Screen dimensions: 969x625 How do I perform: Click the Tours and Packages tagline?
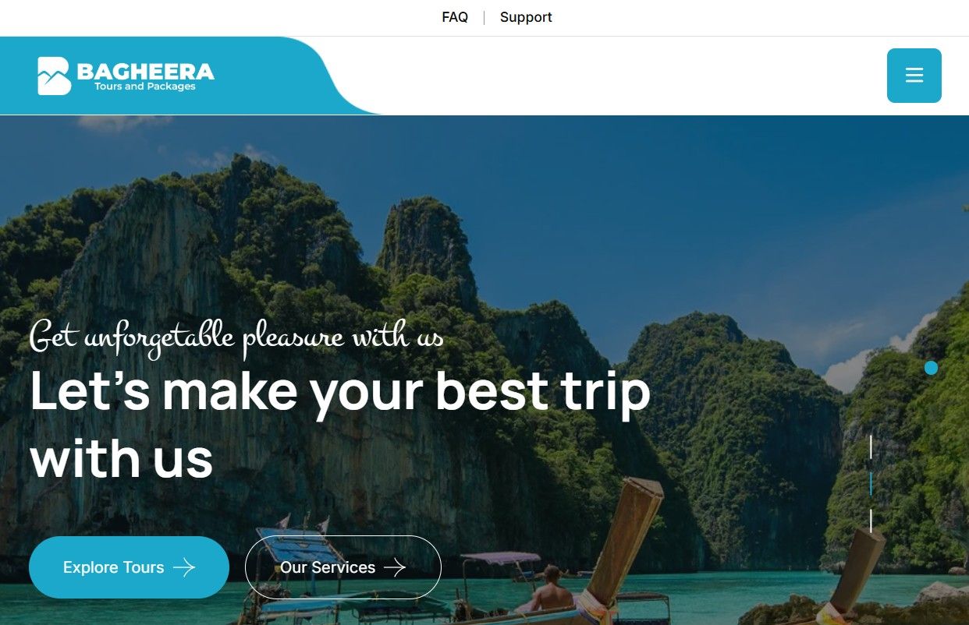[x=145, y=87]
